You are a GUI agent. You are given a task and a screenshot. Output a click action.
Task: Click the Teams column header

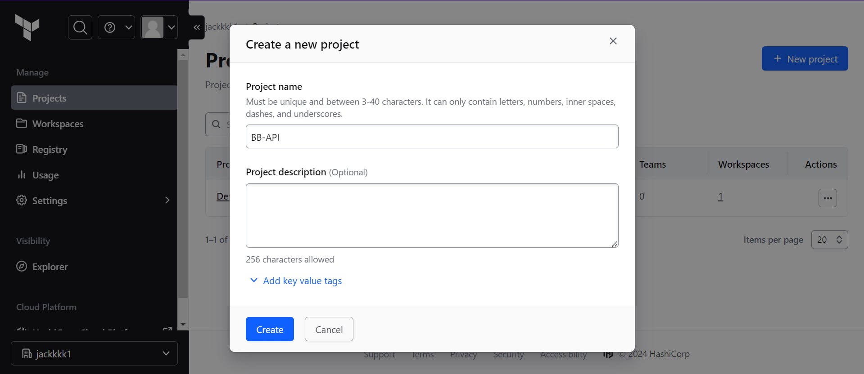click(652, 164)
